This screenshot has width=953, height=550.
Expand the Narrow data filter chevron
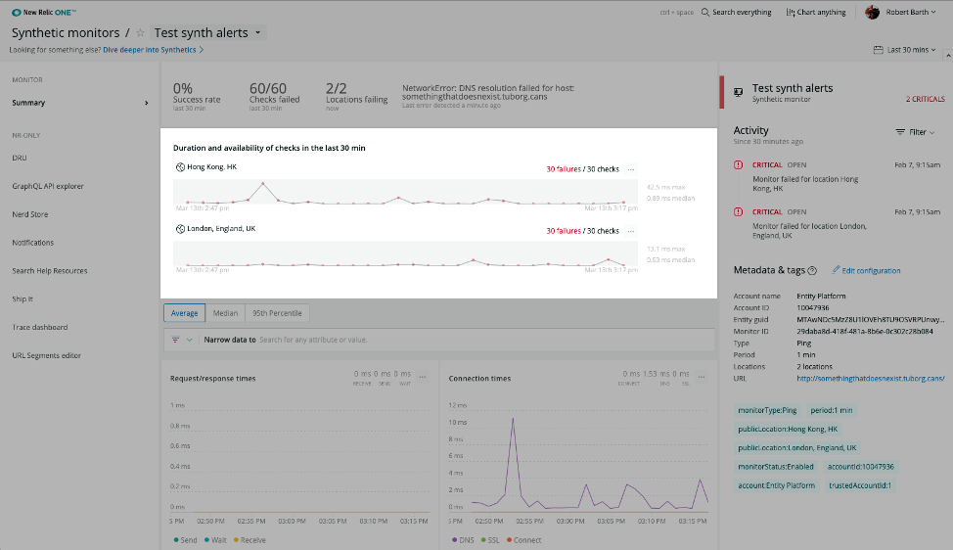pos(189,340)
